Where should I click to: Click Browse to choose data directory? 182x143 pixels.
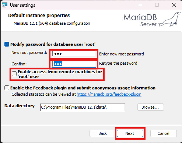click(151, 107)
